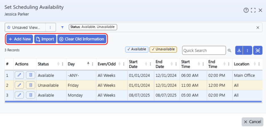Open Start Date column options menu

pos(150,64)
